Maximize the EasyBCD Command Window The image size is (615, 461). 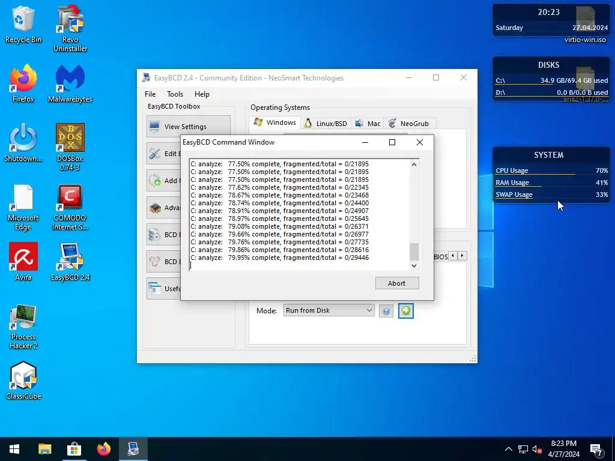392,142
